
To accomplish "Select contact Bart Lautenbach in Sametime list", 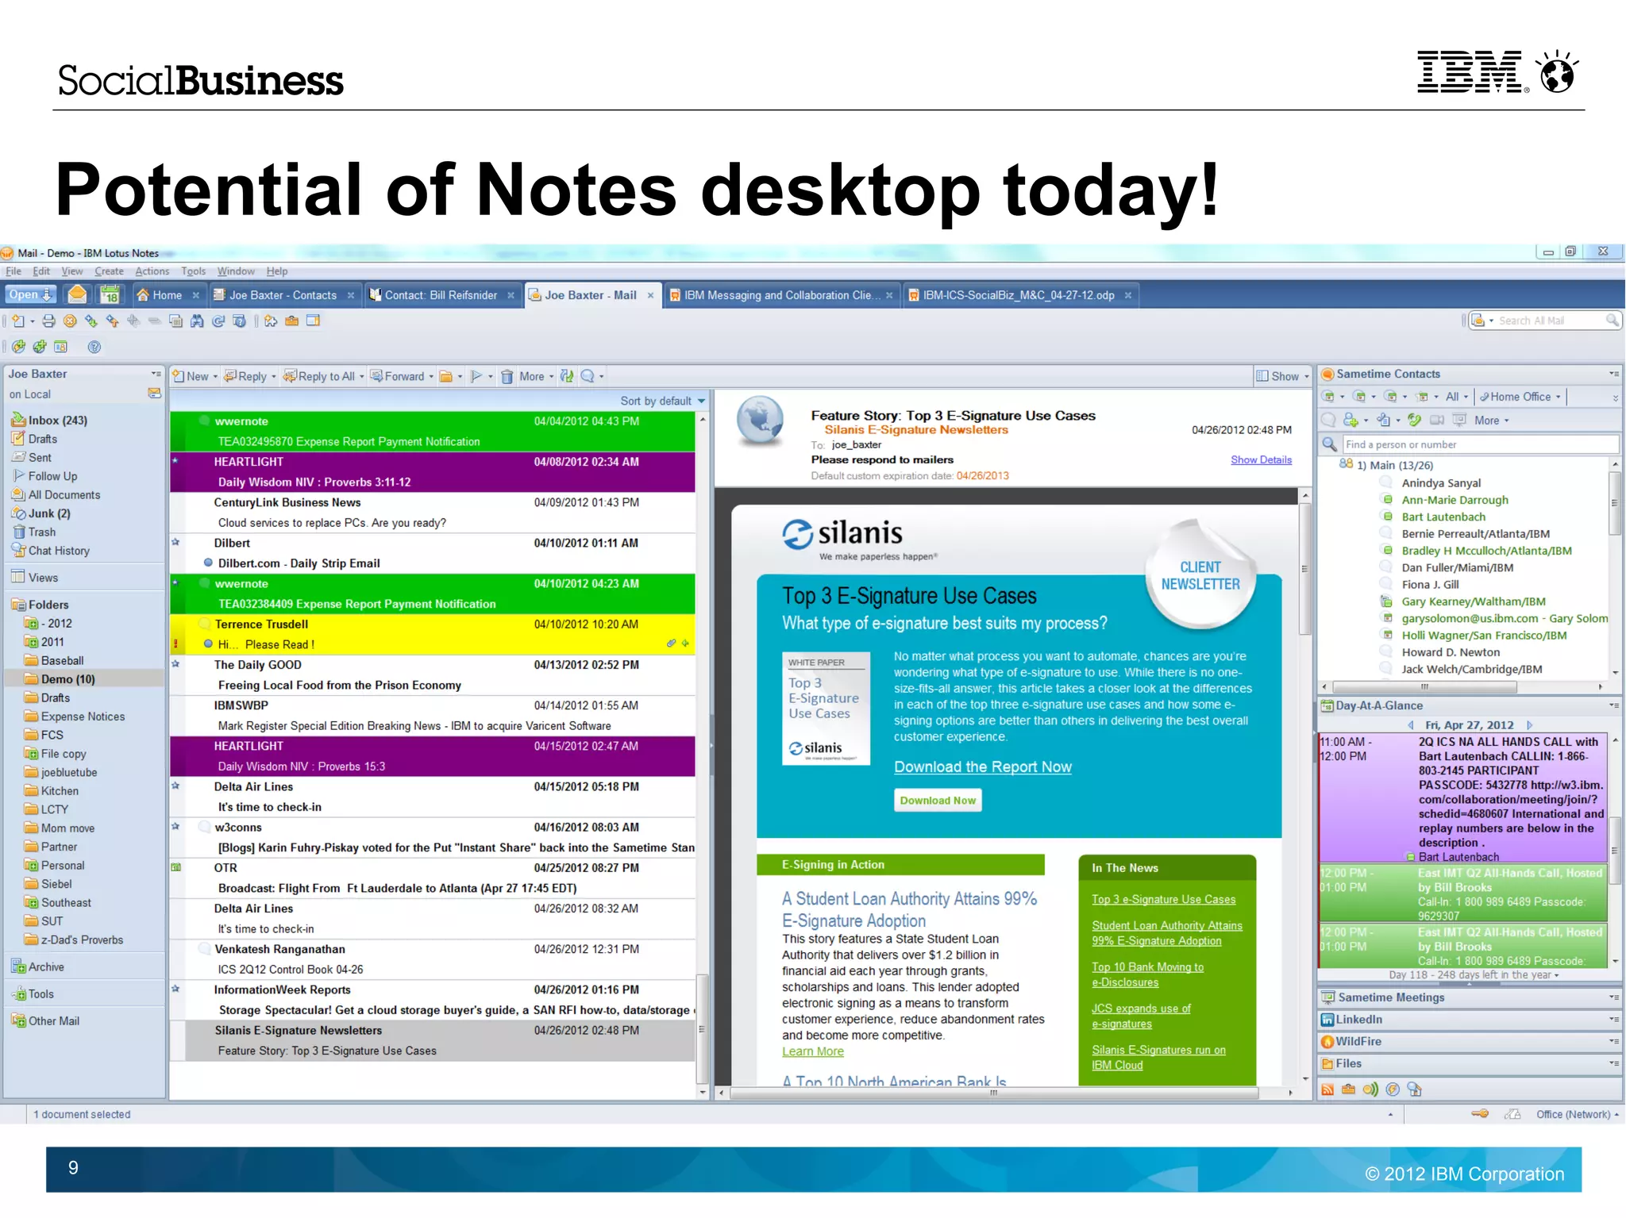I will [x=1443, y=517].
